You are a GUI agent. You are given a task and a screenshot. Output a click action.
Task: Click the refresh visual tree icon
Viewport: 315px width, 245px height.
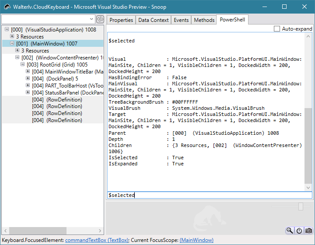click(100, 20)
